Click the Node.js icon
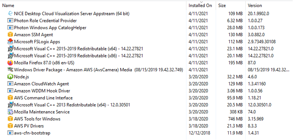Viewport: 293px width, 140px height. 10,77
